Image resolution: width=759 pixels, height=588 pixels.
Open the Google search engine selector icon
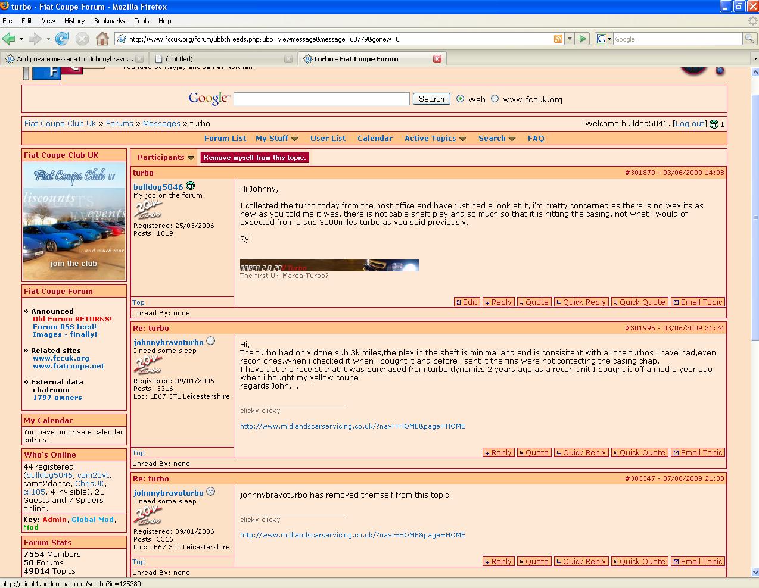[604, 39]
